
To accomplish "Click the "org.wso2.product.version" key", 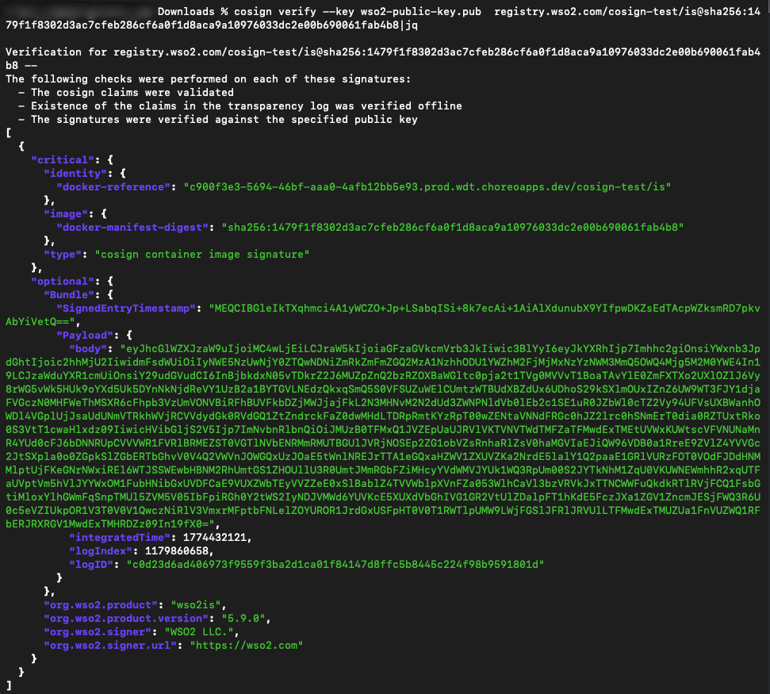I will point(126,619).
